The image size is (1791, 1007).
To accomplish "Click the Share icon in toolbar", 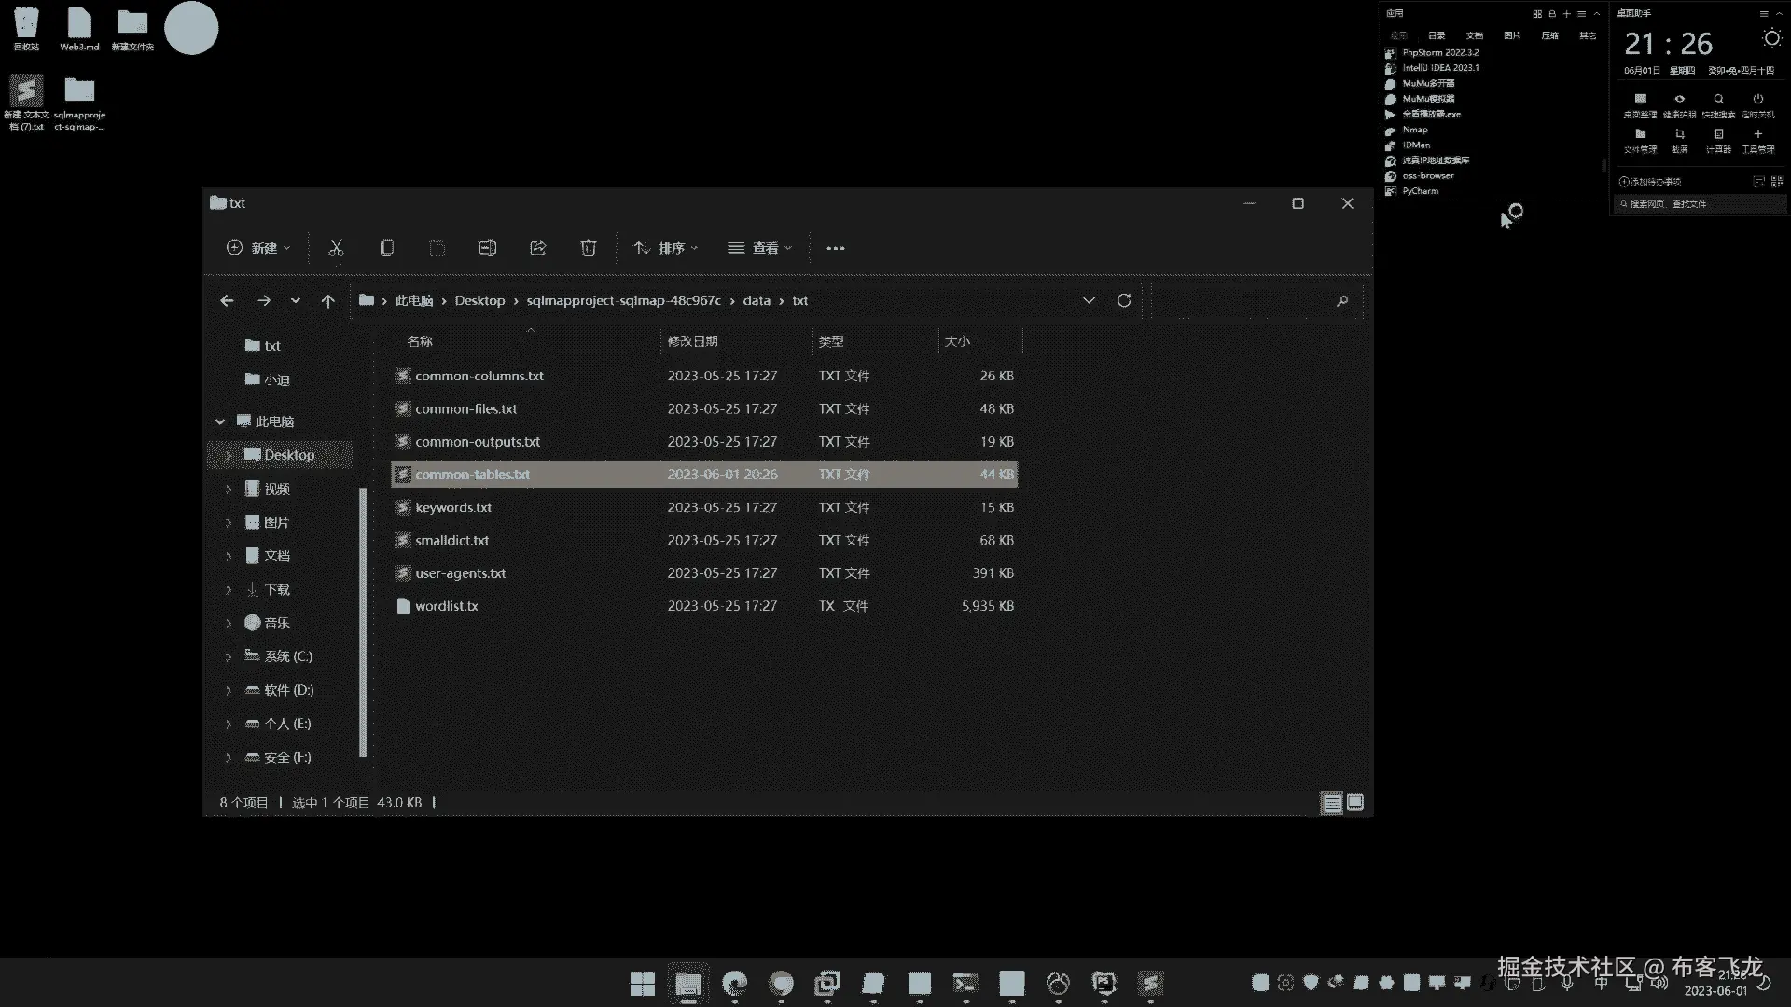I will [x=538, y=248].
